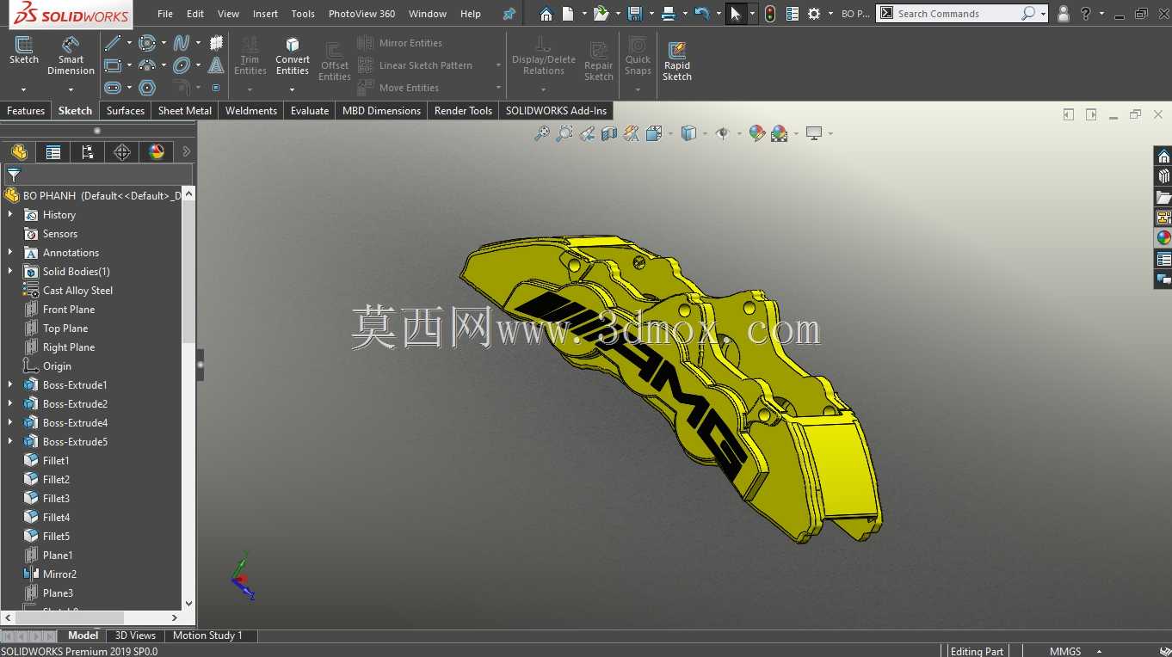The image size is (1172, 657).
Task: Open the FeatureManager Design Tree tab
Action: click(x=19, y=152)
